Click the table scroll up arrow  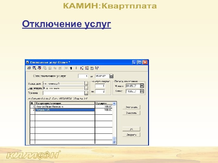coord(114,104)
